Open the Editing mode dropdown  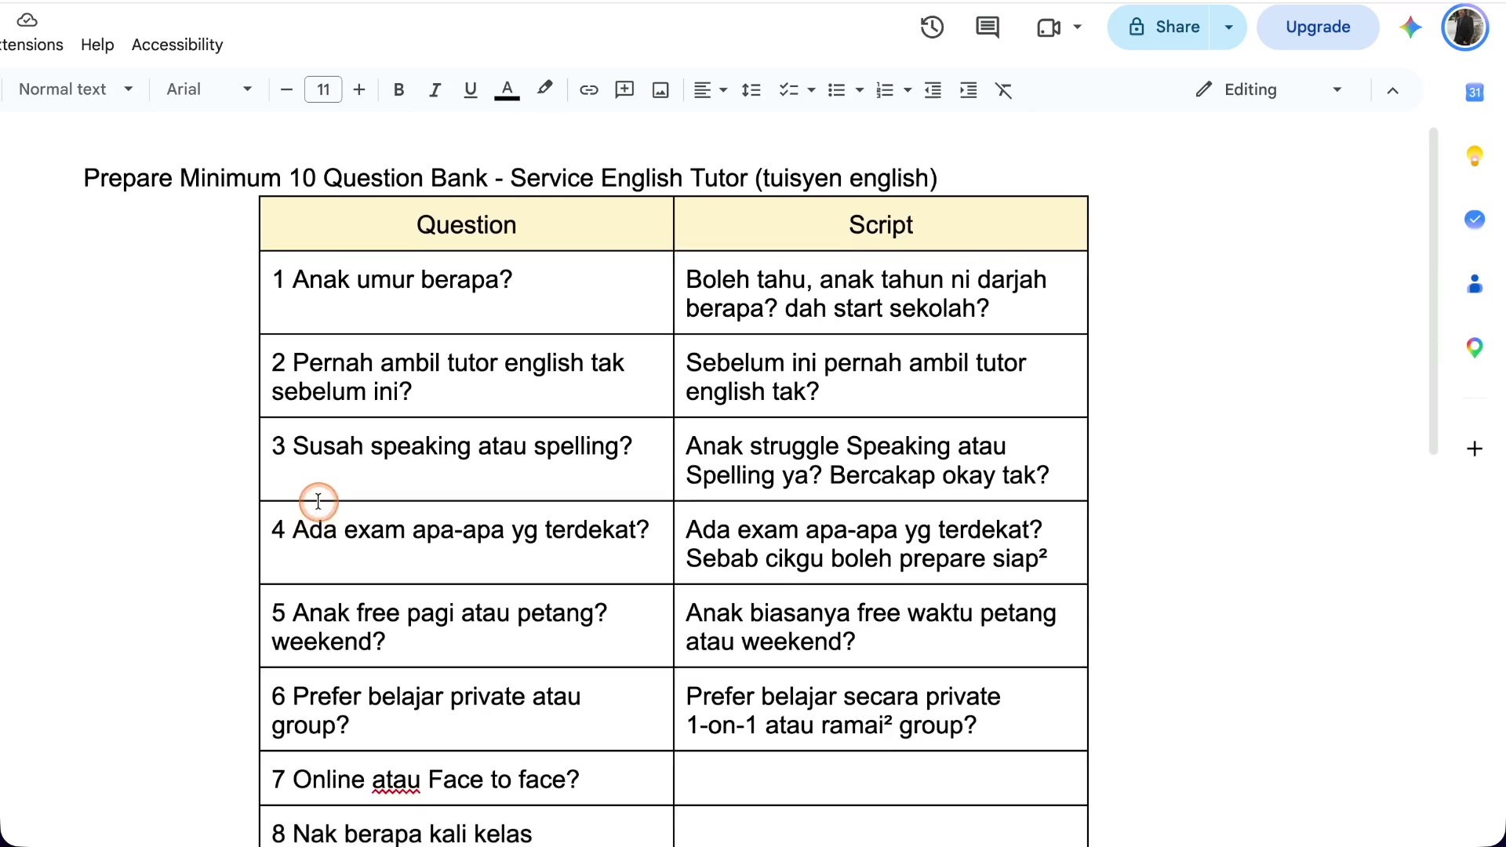[x=1268, y=89]
